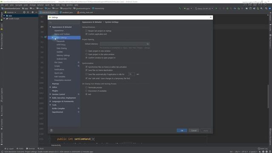Click the project-level marker beside Experimental
272x153 pixels.
tap(78, 112)
